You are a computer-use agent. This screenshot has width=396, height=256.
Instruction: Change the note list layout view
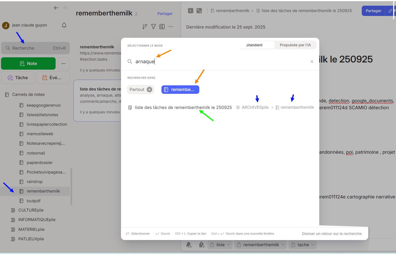(x=162, y=26)
